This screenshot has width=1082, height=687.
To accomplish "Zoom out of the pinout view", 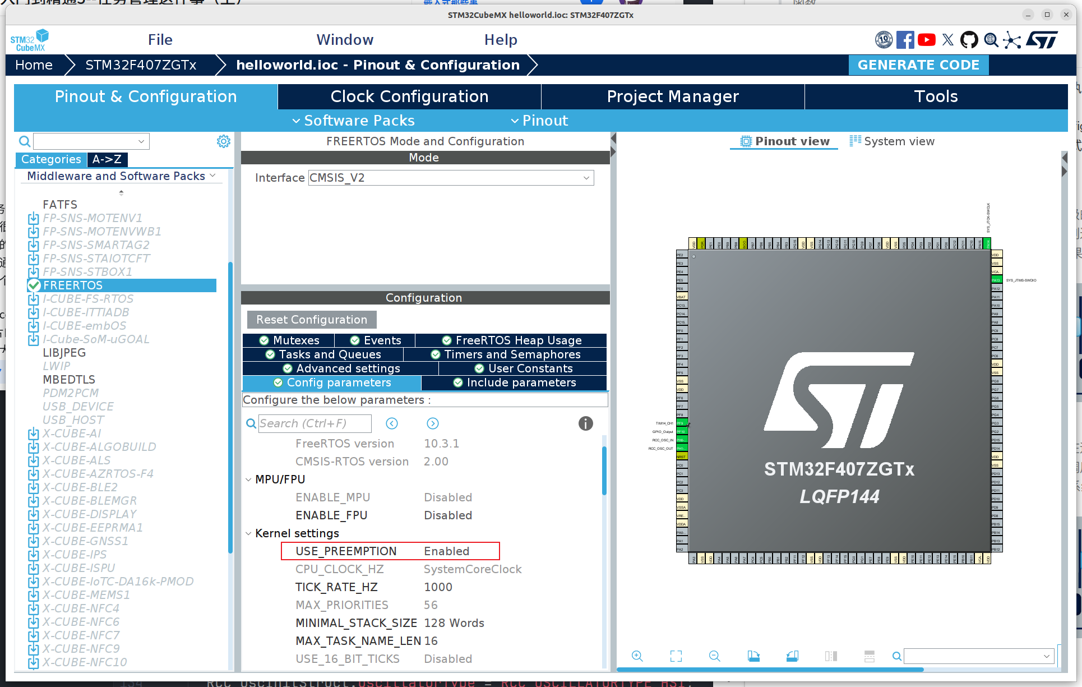I will point(714,656).
